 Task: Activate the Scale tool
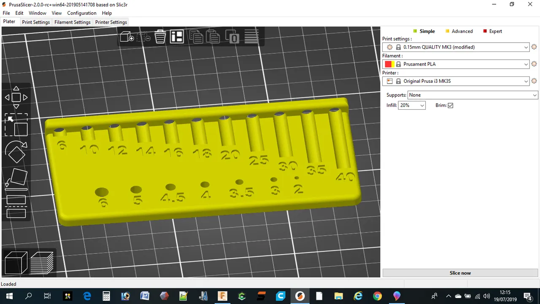pos(16,125)
